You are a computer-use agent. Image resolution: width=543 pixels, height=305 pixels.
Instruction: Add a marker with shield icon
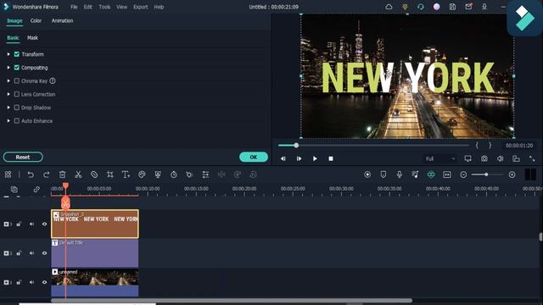(383, 175)
